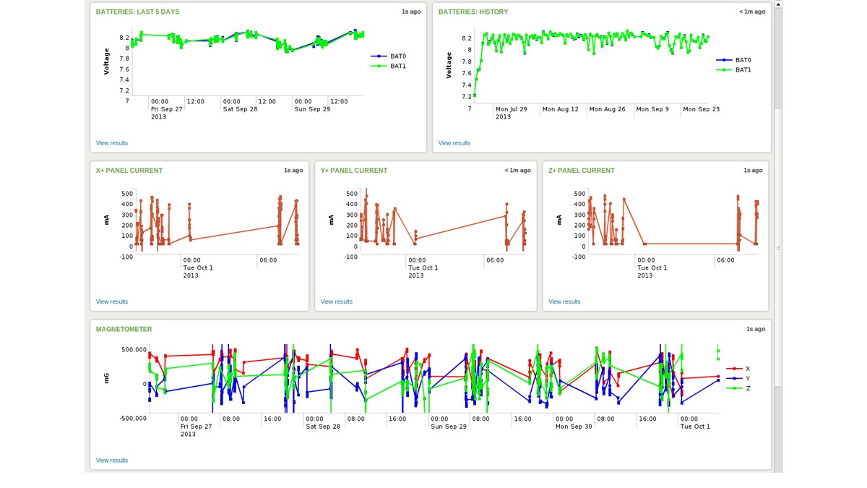Follow View results link in Z+ Panel Current

point(564,301)
